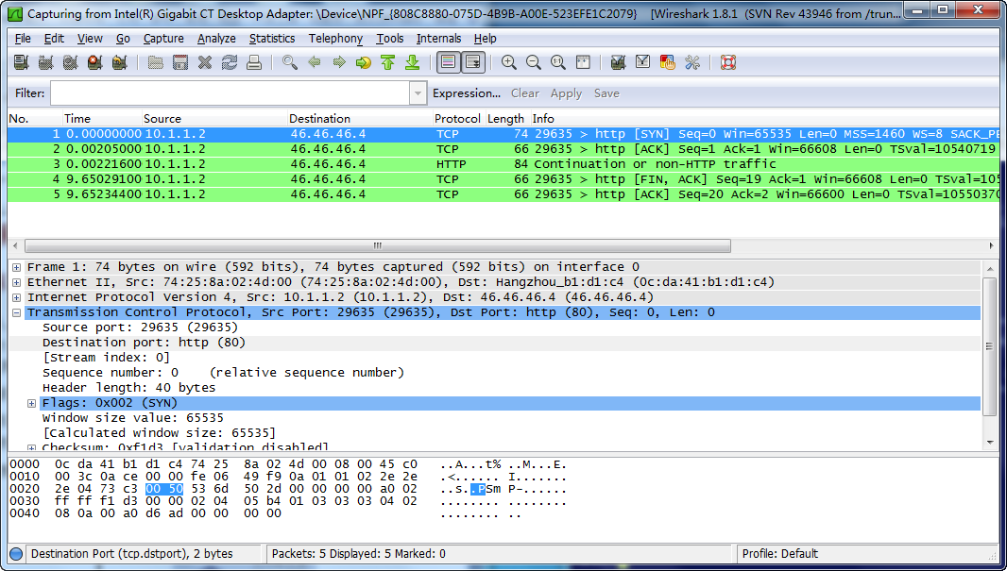Open coloring rules editor
This screenshot has height=571, width=1007.
[x=667, y=62]
